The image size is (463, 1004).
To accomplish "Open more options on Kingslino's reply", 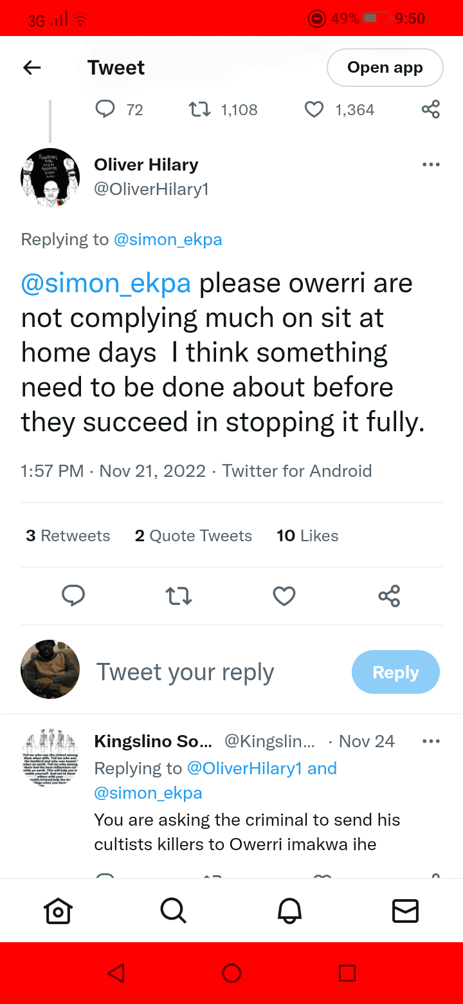I will click(x=431, y=741).
